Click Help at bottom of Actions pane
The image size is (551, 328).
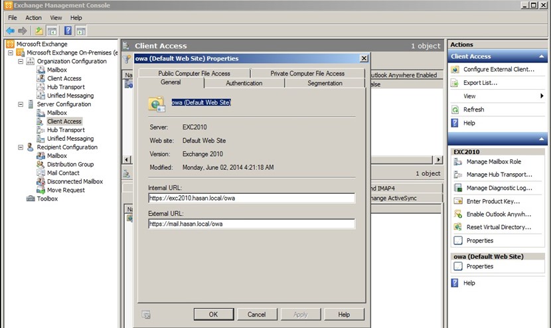[469, 283]
